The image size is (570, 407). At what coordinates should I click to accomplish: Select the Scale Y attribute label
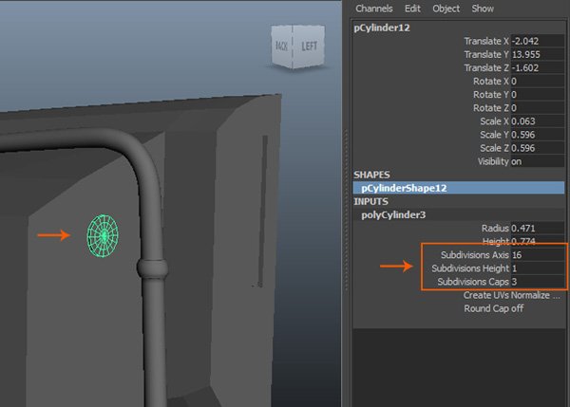494,135
